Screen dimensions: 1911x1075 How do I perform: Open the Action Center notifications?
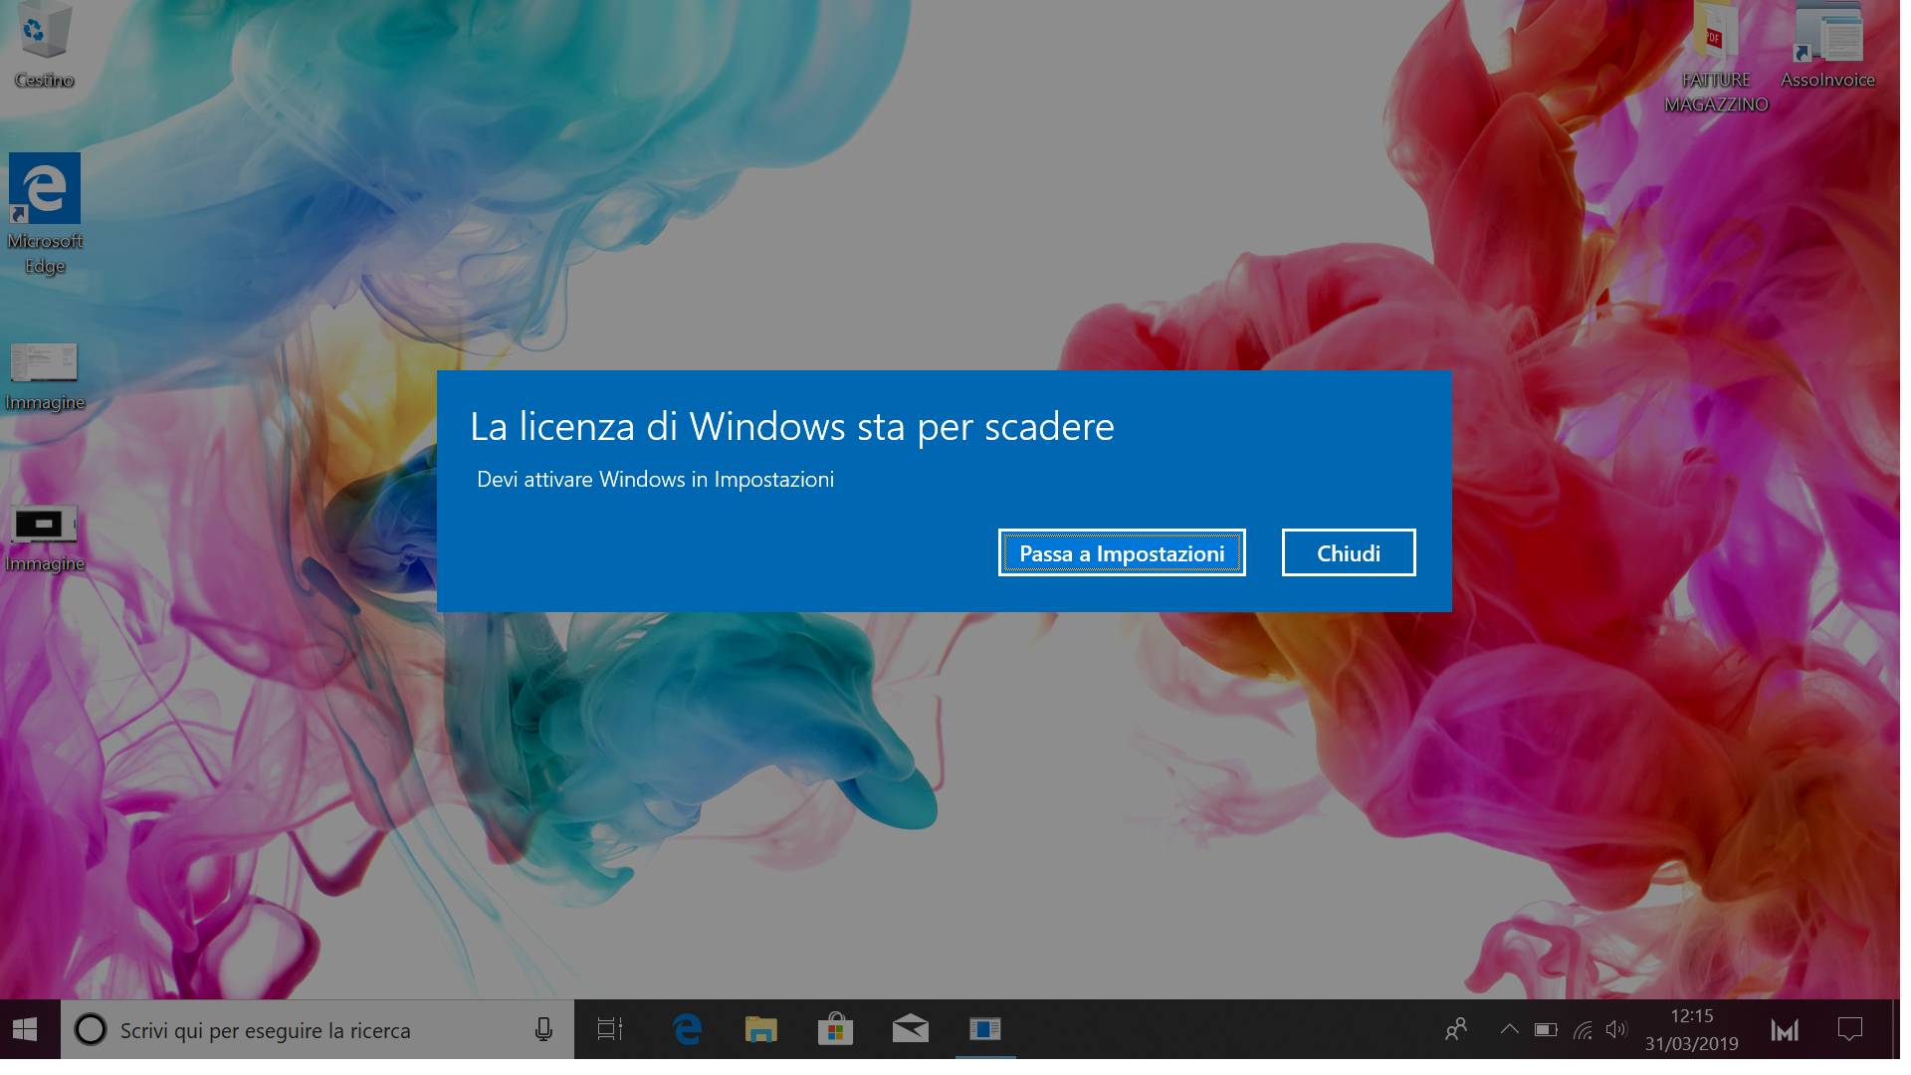coord(1850,1029)
